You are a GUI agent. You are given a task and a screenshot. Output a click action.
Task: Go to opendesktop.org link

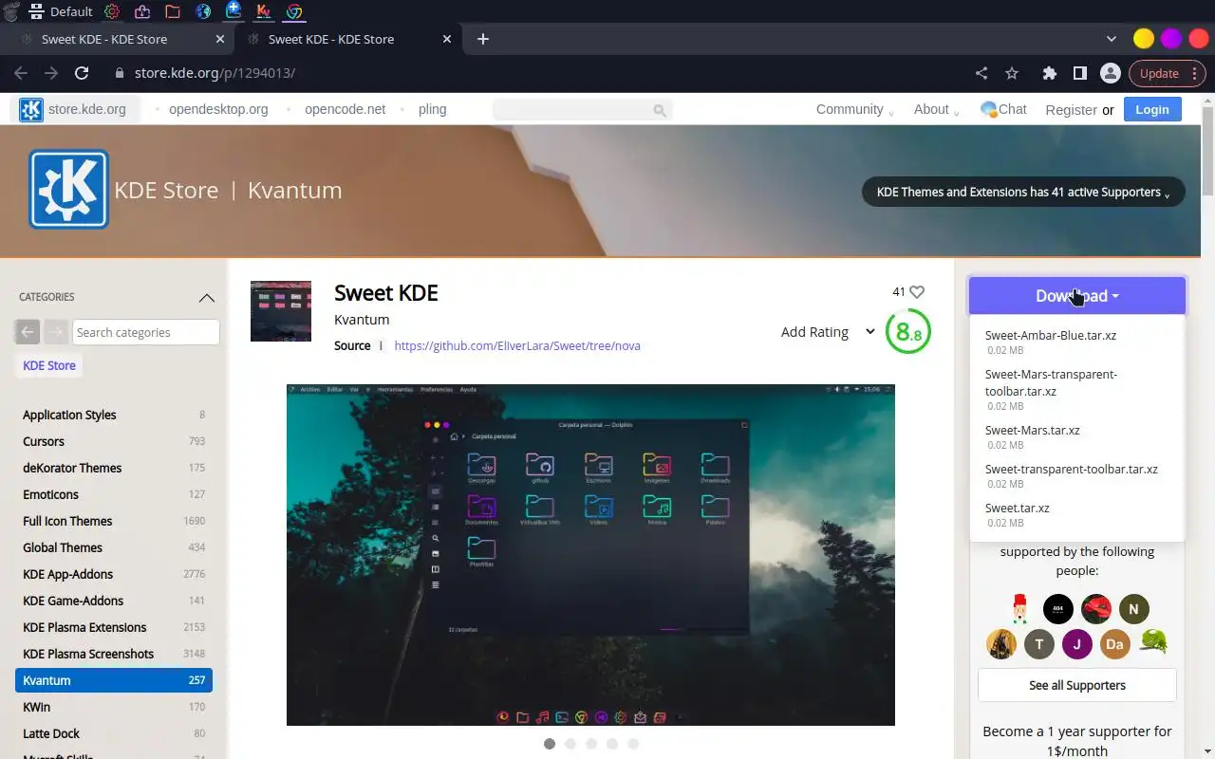[x=218, y=109]
